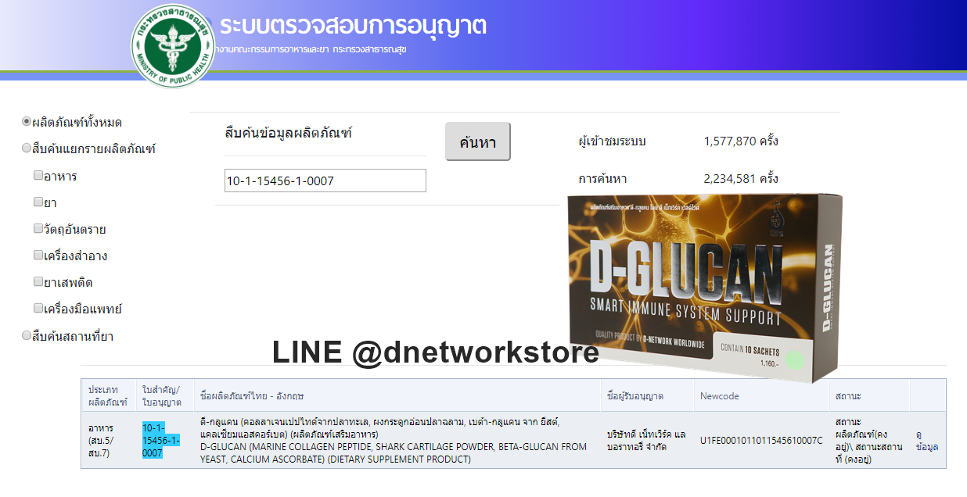Tick the อาหาร checkbox
The width and height of the screenshot is (967, 497).
(38, 176)
